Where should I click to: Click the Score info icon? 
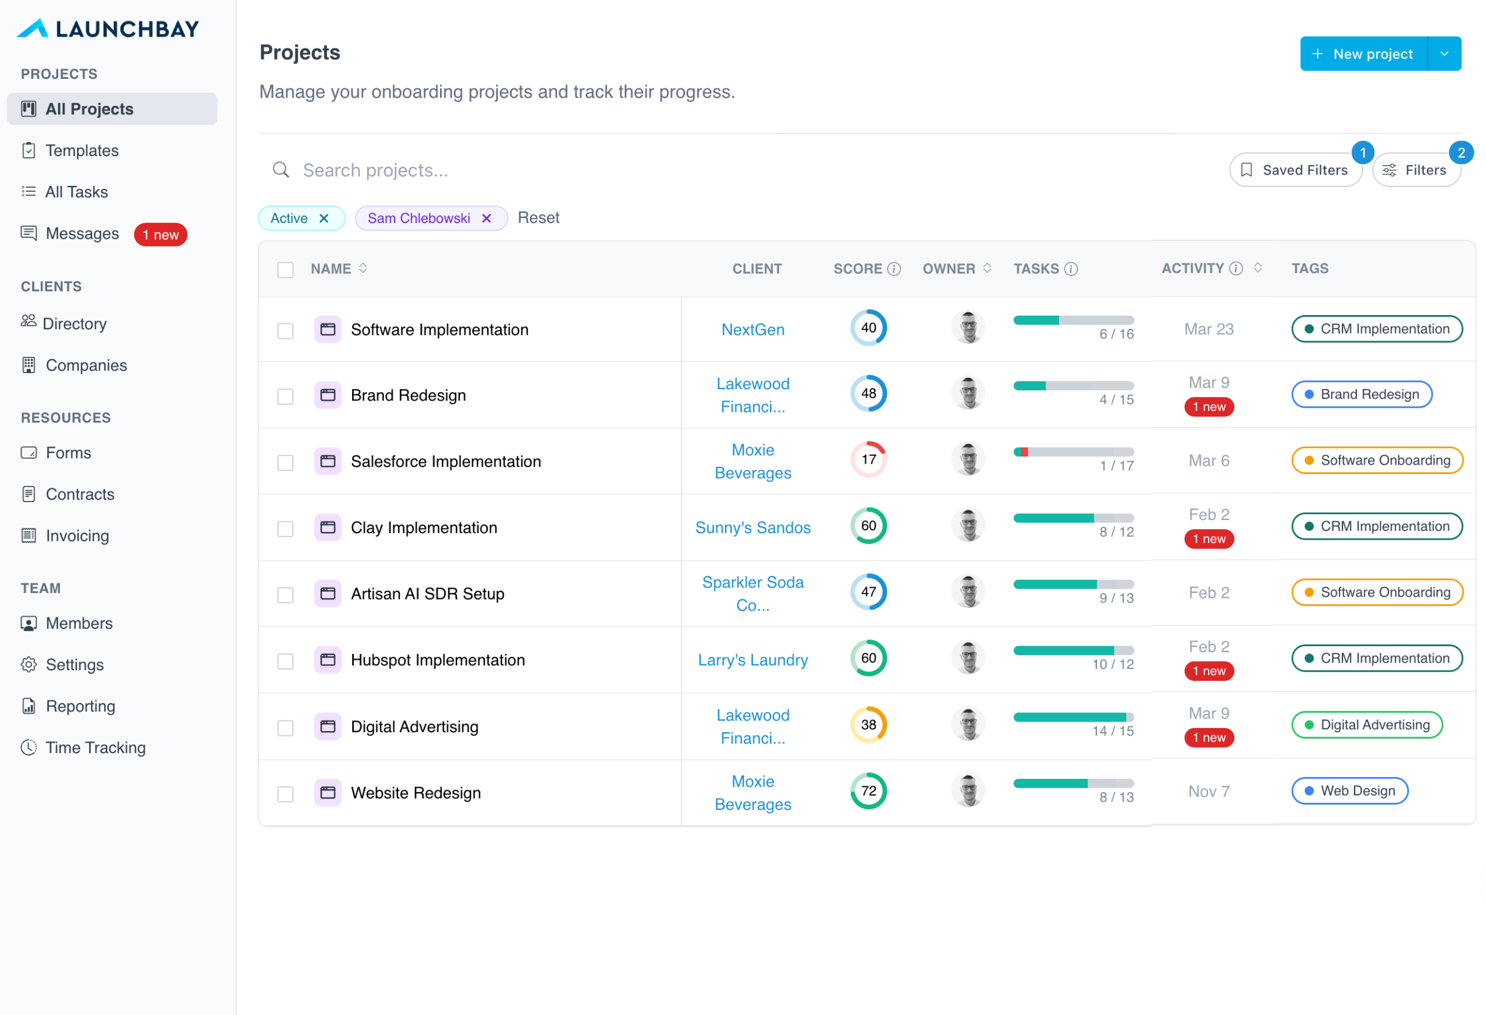pos(894,269)
